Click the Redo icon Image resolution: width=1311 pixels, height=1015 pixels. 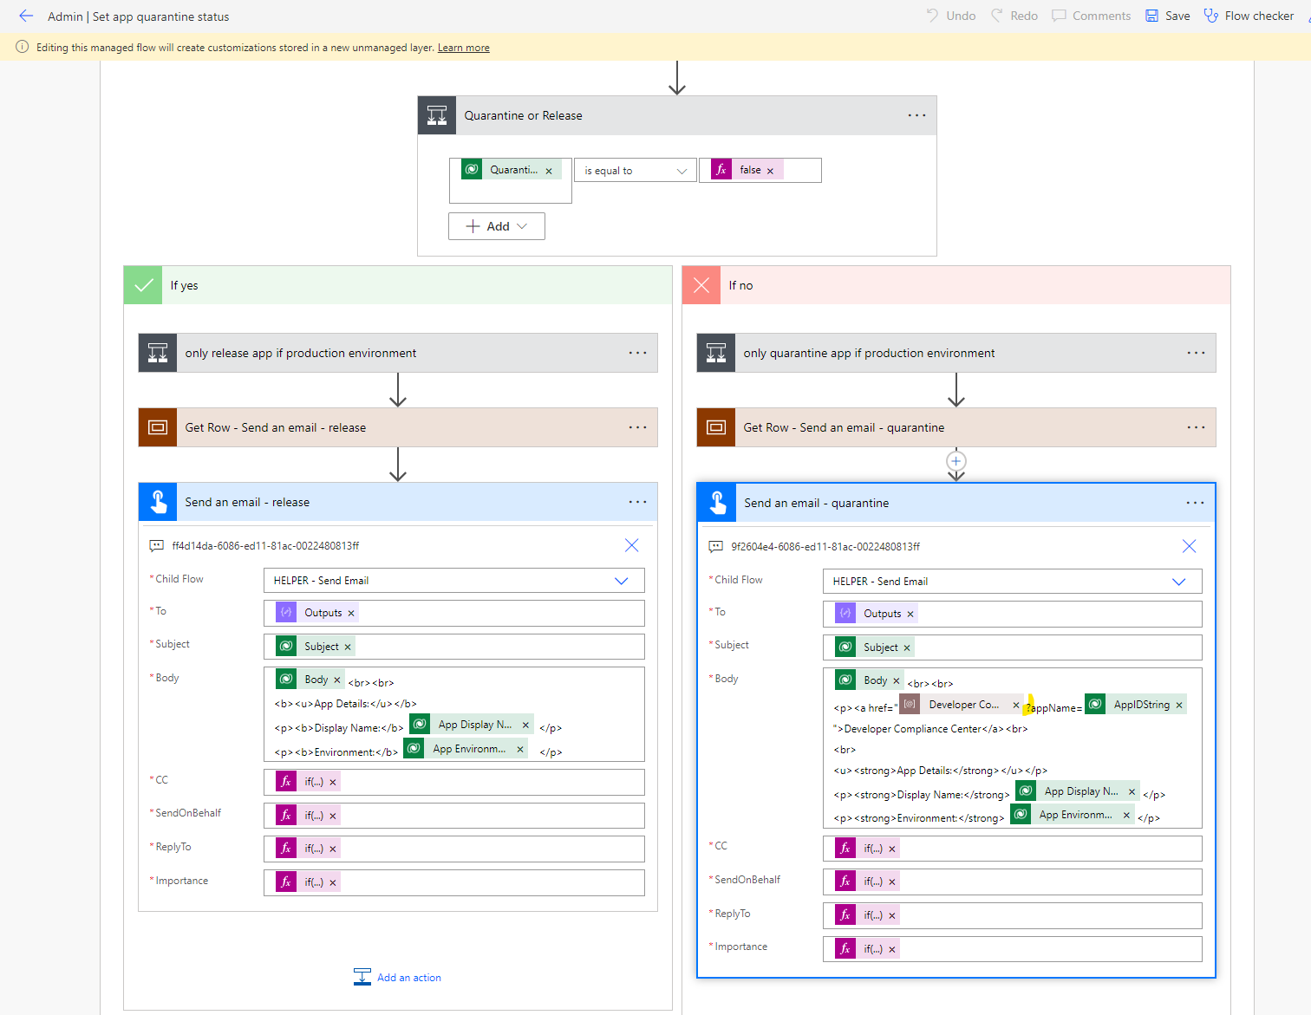[x=1013, y=15]
